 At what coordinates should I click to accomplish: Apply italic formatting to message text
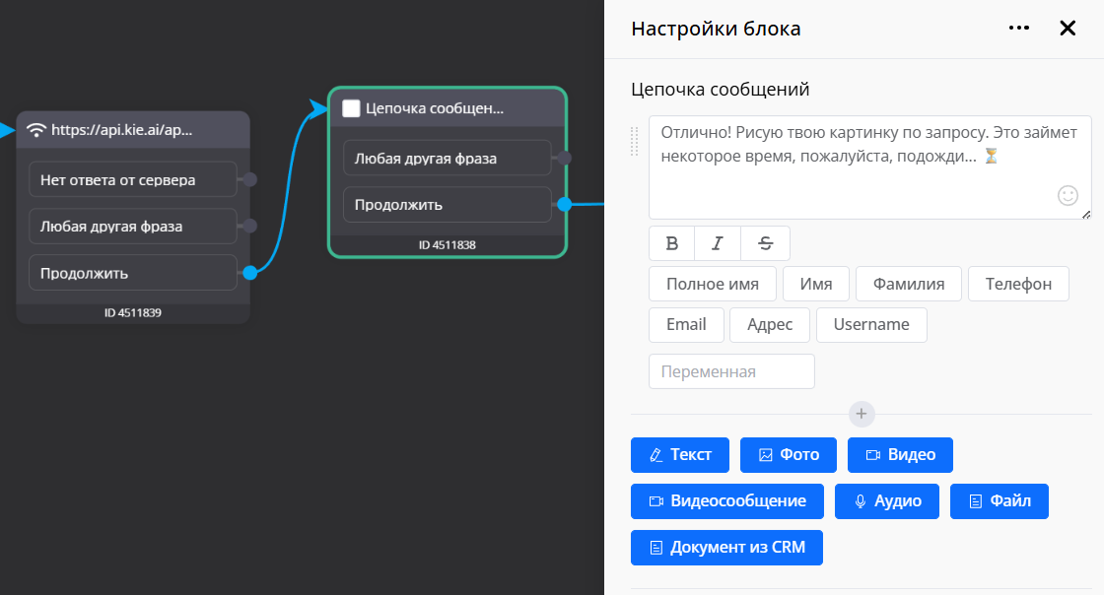pyautogui.click(x=718, y=243)
